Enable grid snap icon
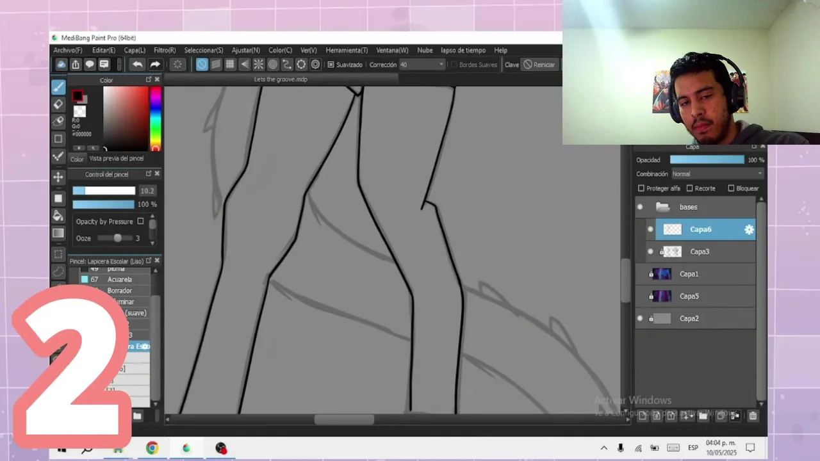Image resolution: width=820 pixels, height=461 pixels. 230,64
